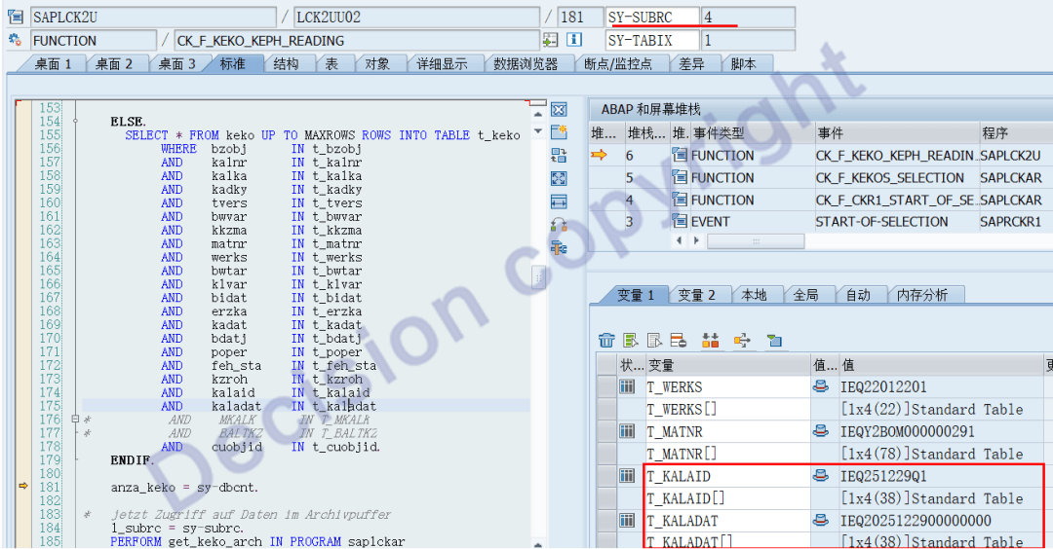This screenshot has height=549, width=1053.
Task: Click the blue info icon next to function name
Action: click(574, 40)
